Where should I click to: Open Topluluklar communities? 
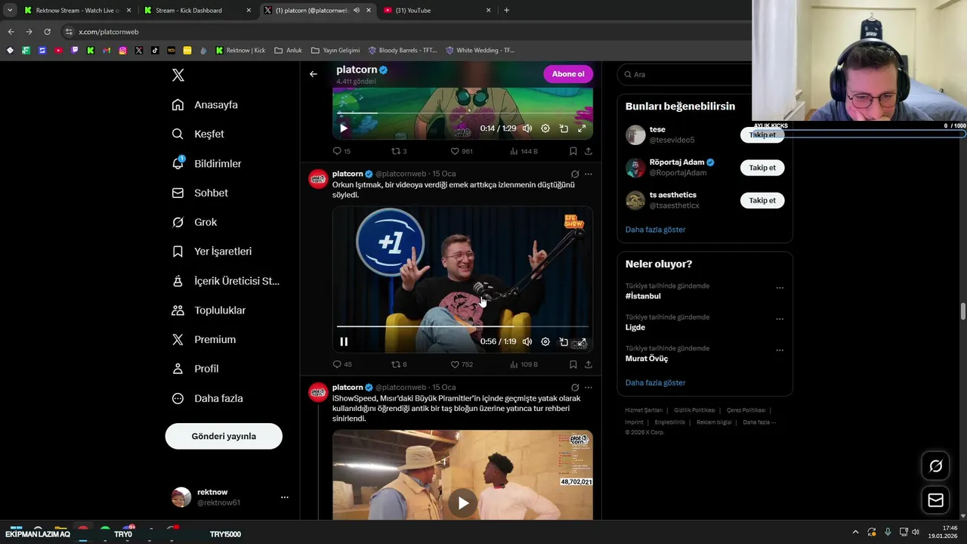tap(209, 311)
